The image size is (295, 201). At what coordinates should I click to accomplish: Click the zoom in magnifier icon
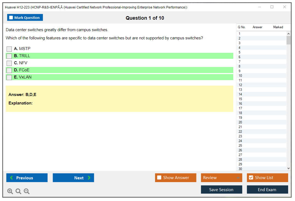click(10, 191)
